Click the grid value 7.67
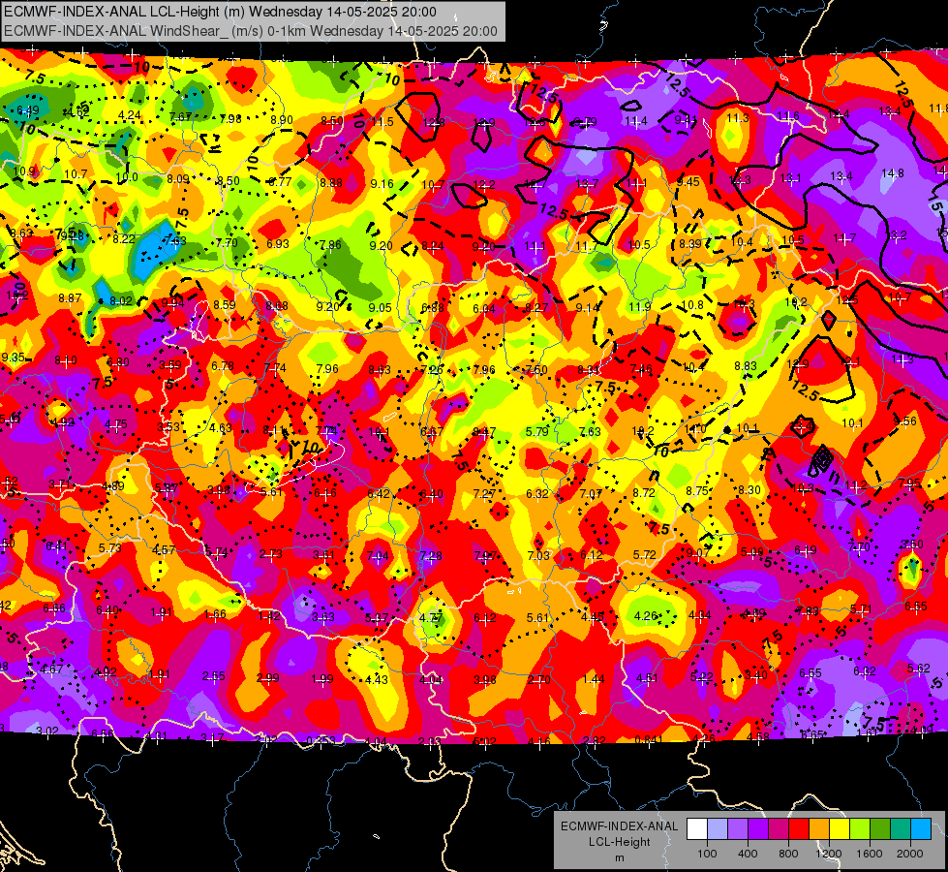 180,117
